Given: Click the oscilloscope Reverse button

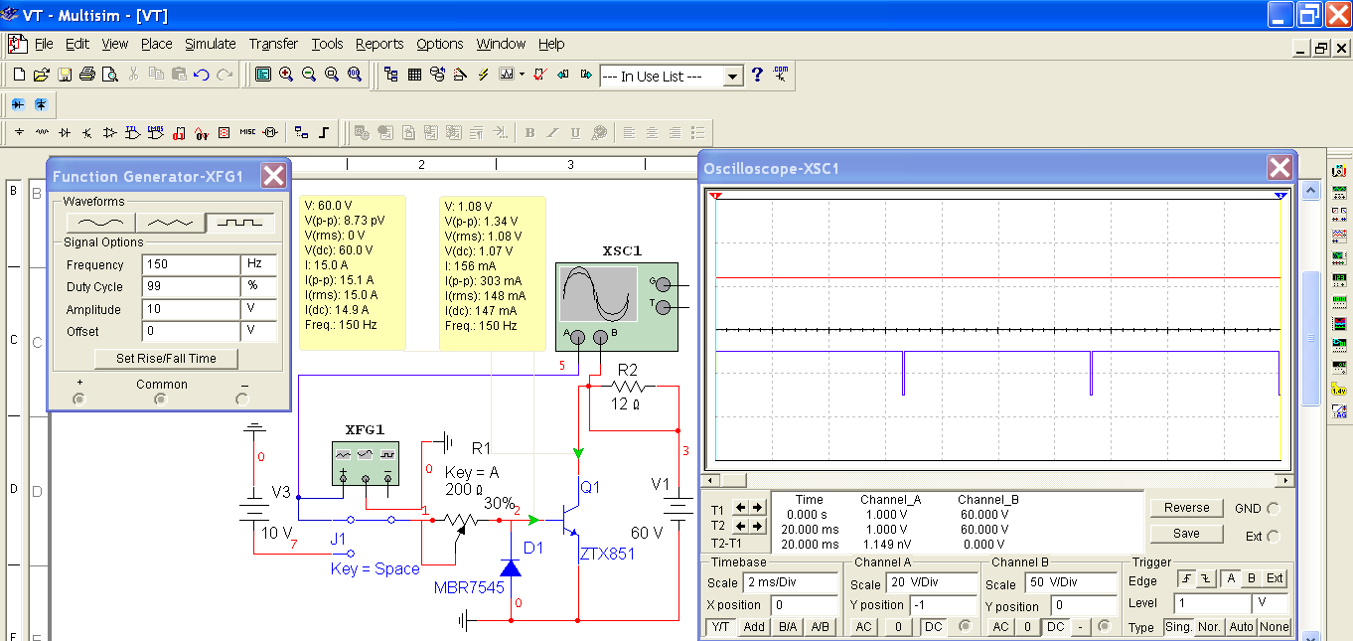Looking at the screenshot, I should [x=1186, y=508].
